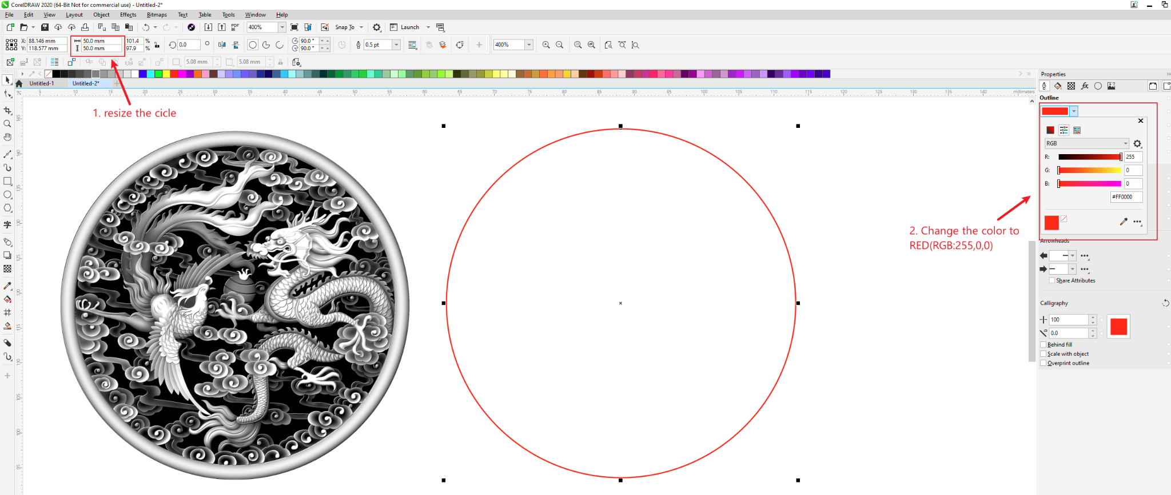The height and width of the screenshot is (495, 1171).
Task: Click the Zoom in magnifier icon
Action: [x=546, y=45]
